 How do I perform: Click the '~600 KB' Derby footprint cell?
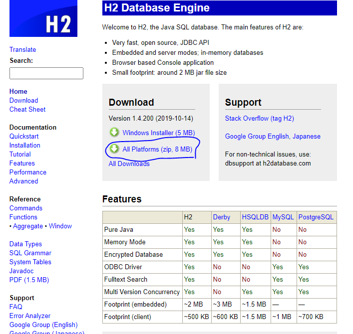225,317
